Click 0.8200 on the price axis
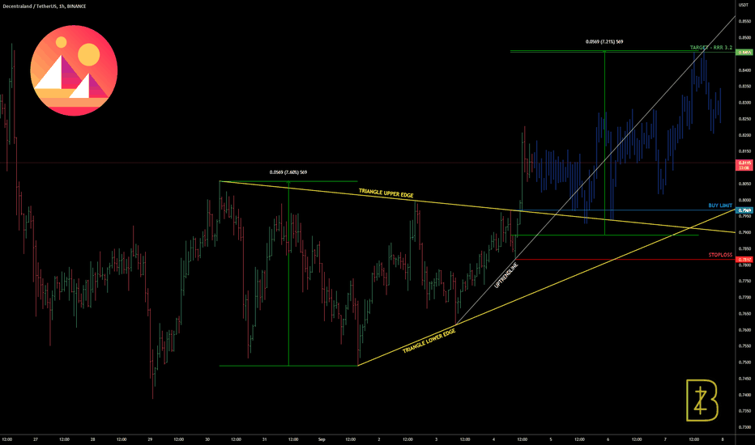 coord(745,135)
